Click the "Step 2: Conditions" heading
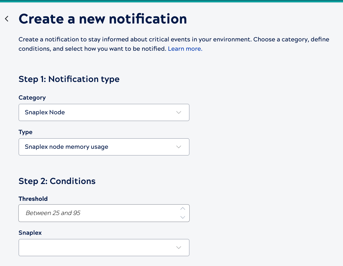The width and height of the screenshot is (343, 266). point(57,181)
